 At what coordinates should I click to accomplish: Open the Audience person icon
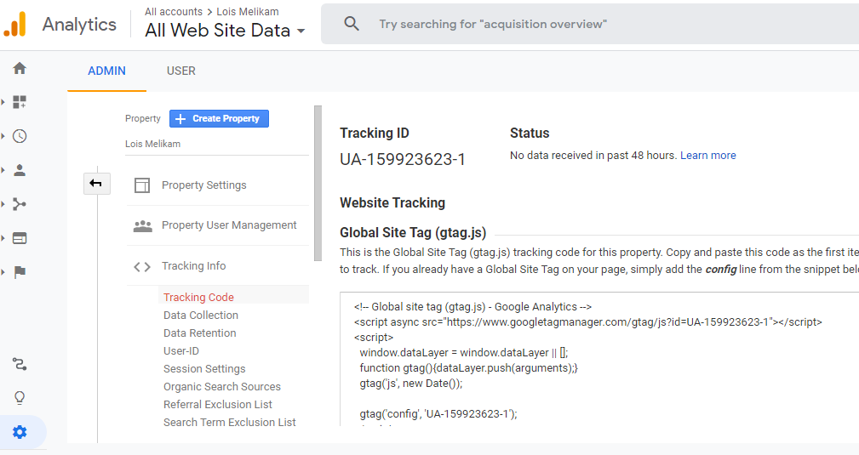point(20,170)
